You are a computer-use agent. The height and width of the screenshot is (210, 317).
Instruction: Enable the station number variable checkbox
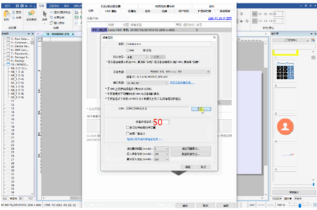(x=128, y=127)
